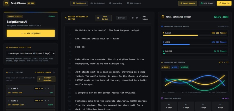This screenshot has height=111, width=234.
Task: Toggle JOHN line in arc tension chart
Action: [174, 67]
